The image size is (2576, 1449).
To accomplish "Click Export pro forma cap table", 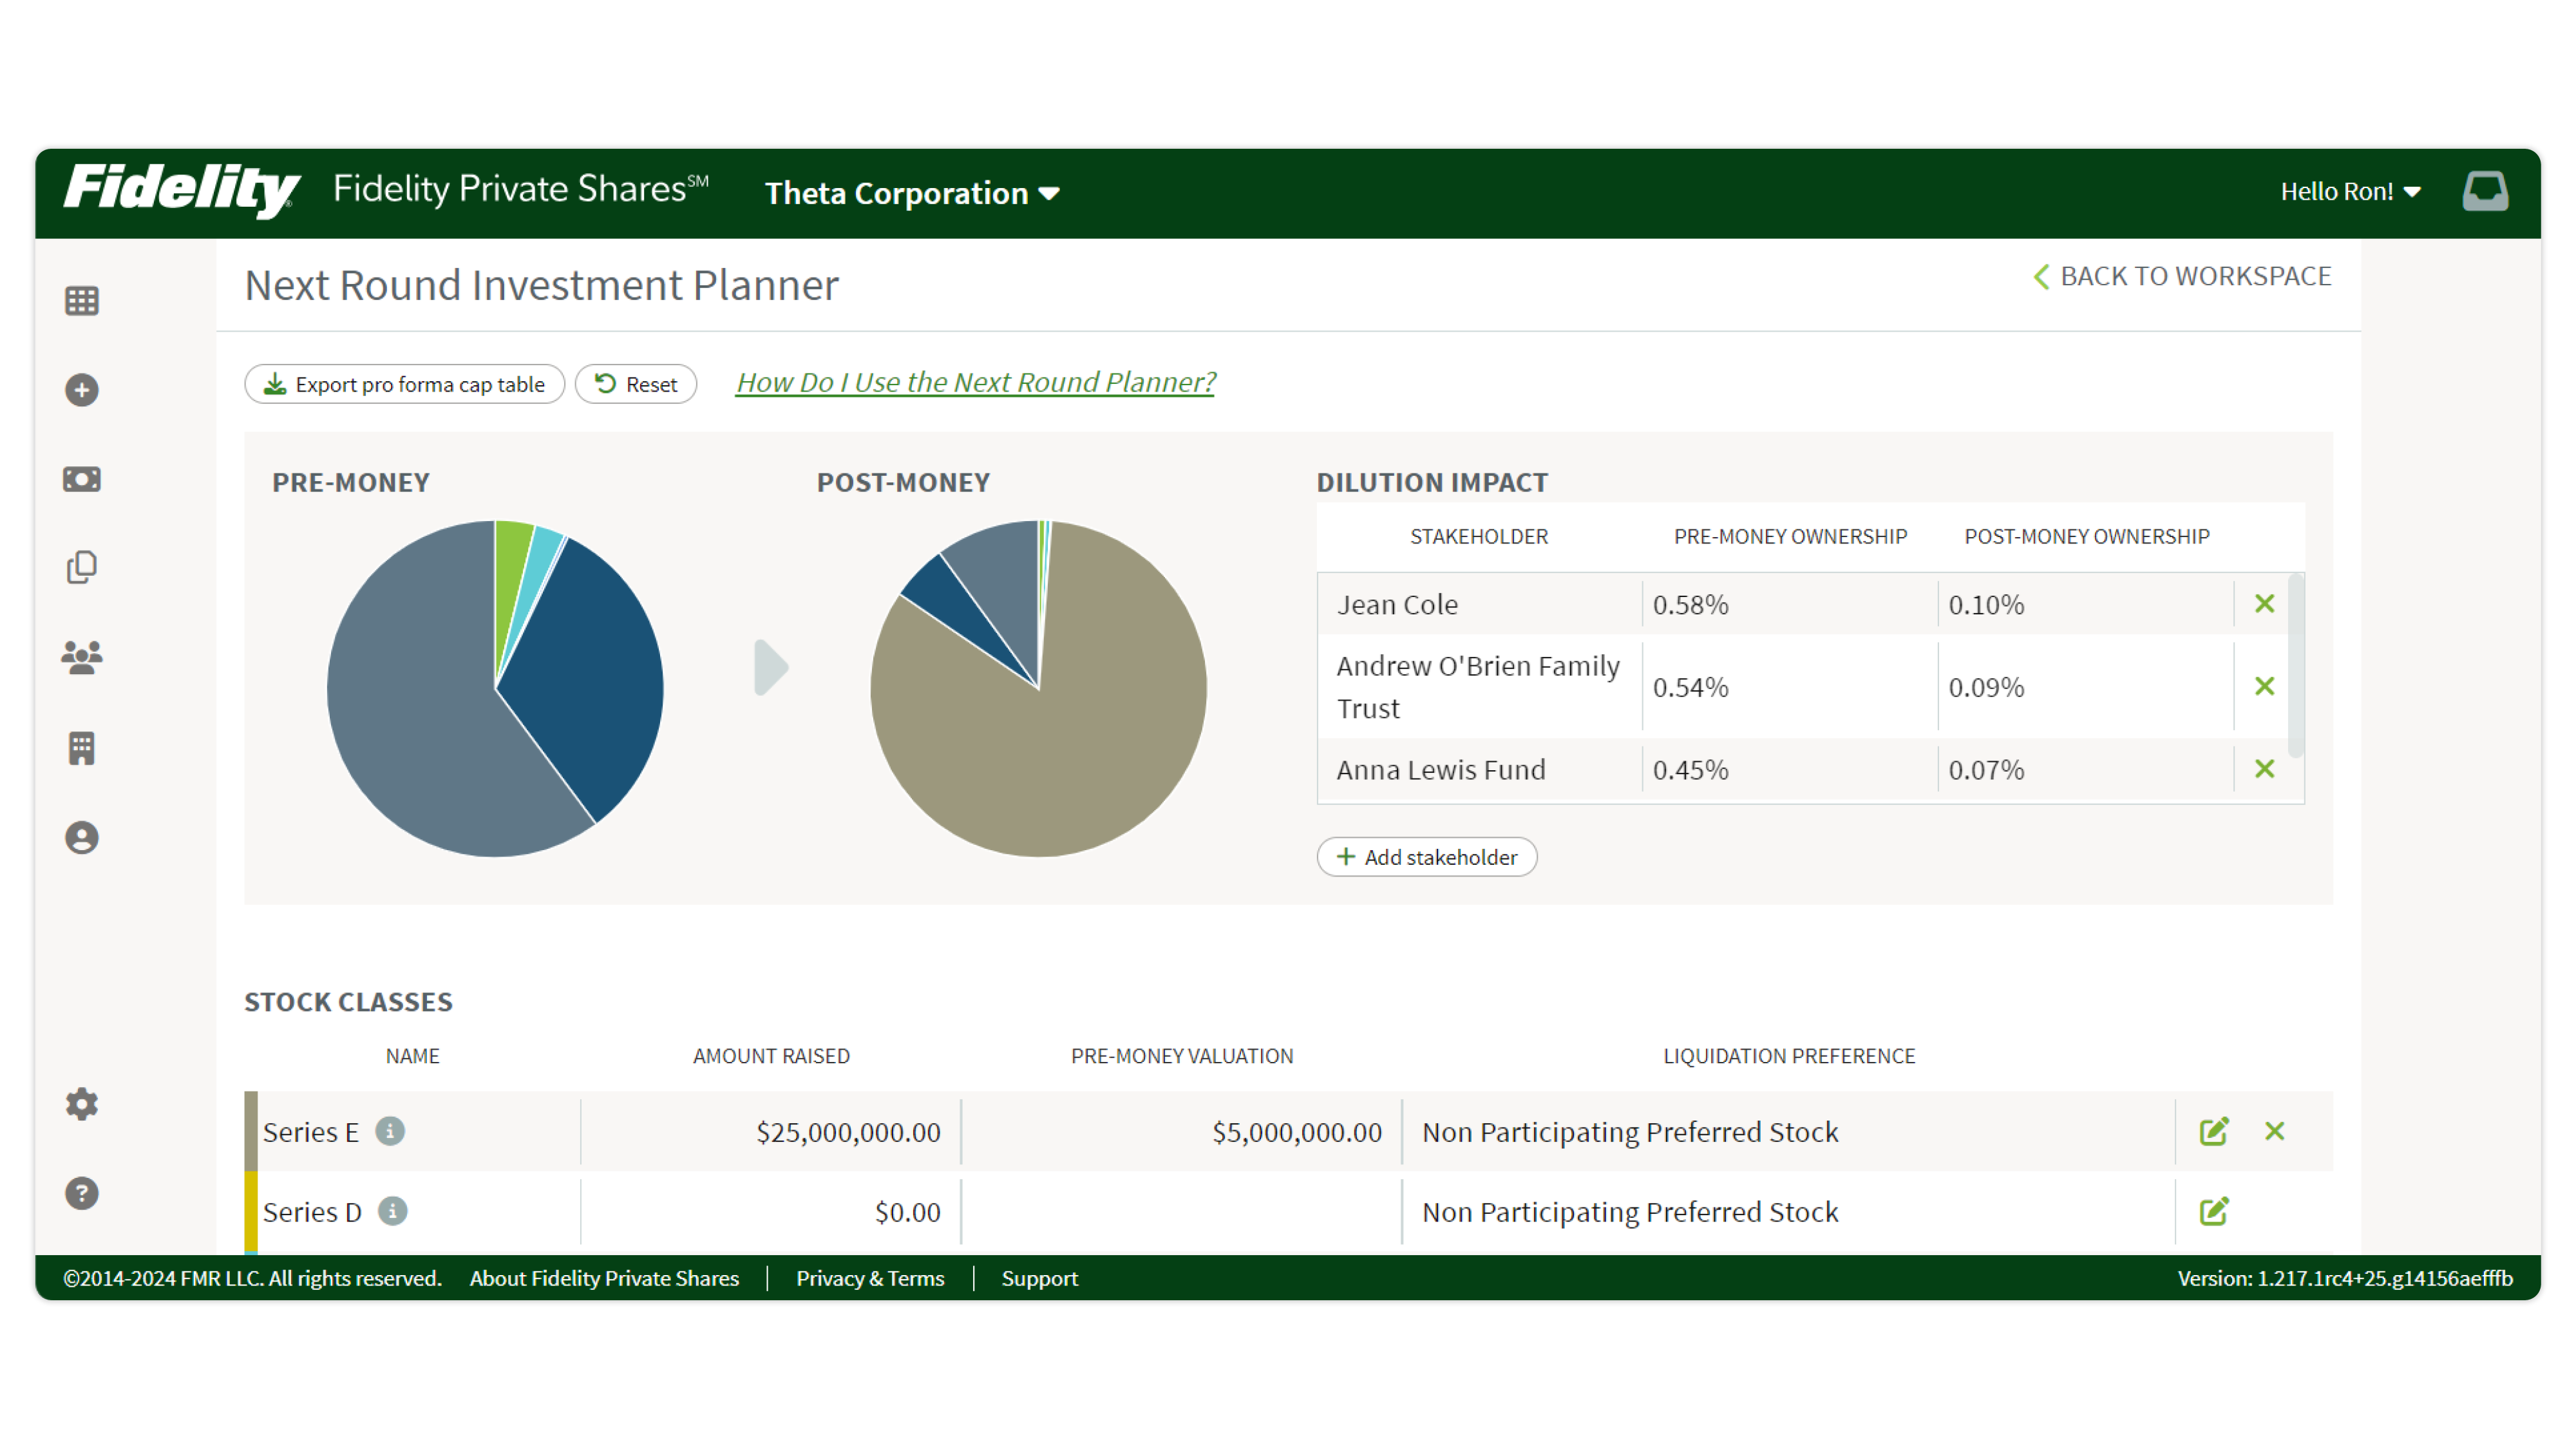I will pyautogui.click(x=405, y=383).
